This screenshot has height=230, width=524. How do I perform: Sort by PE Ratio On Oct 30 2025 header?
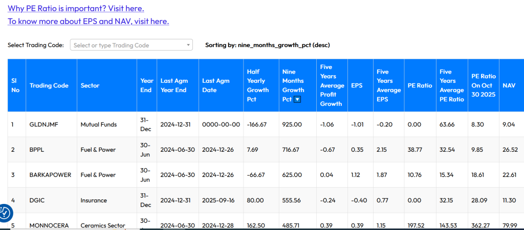tap(484, 85)
